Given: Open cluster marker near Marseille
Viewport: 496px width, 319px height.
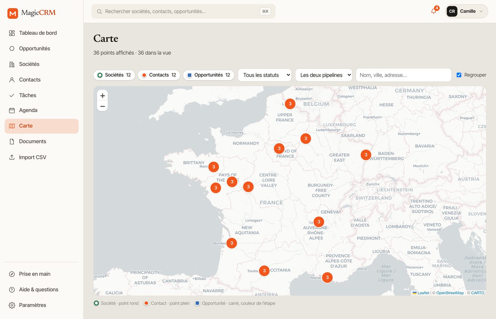Looking at the screenshot, I should click(327, 278).
